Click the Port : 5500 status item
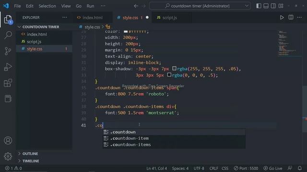 pyautogui.click(x=246, y=168)
